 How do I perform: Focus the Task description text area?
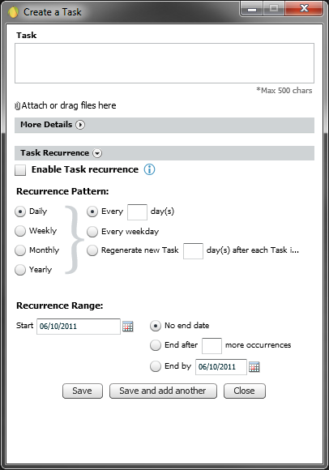[164, 63]
